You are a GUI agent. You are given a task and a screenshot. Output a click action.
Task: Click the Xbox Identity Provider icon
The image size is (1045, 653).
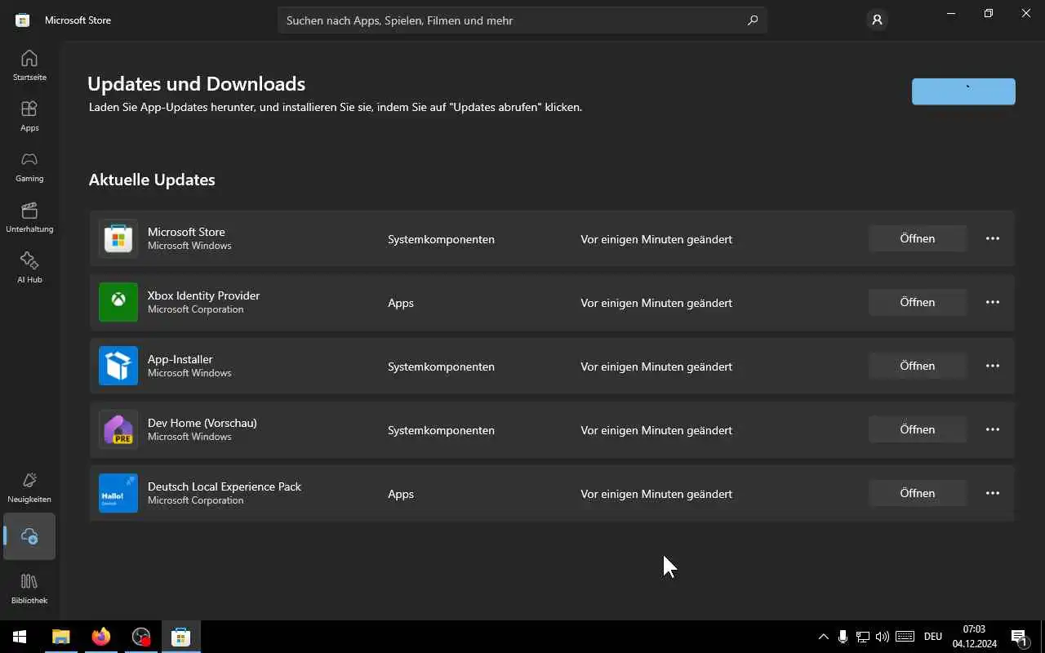pyautogui.click(x=118, y=302)
